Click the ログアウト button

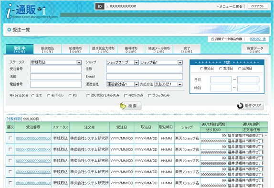click(x=258, y=6)
